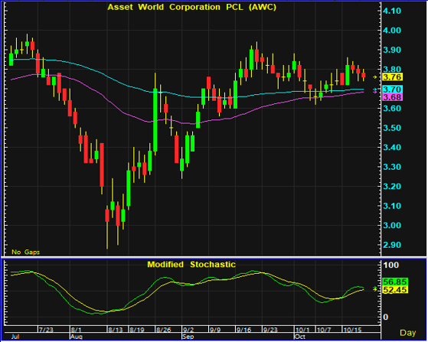Select the cyan 3.70 moving average tag
The height and width of the screenshot is (342, 428).
pos(392,90)
